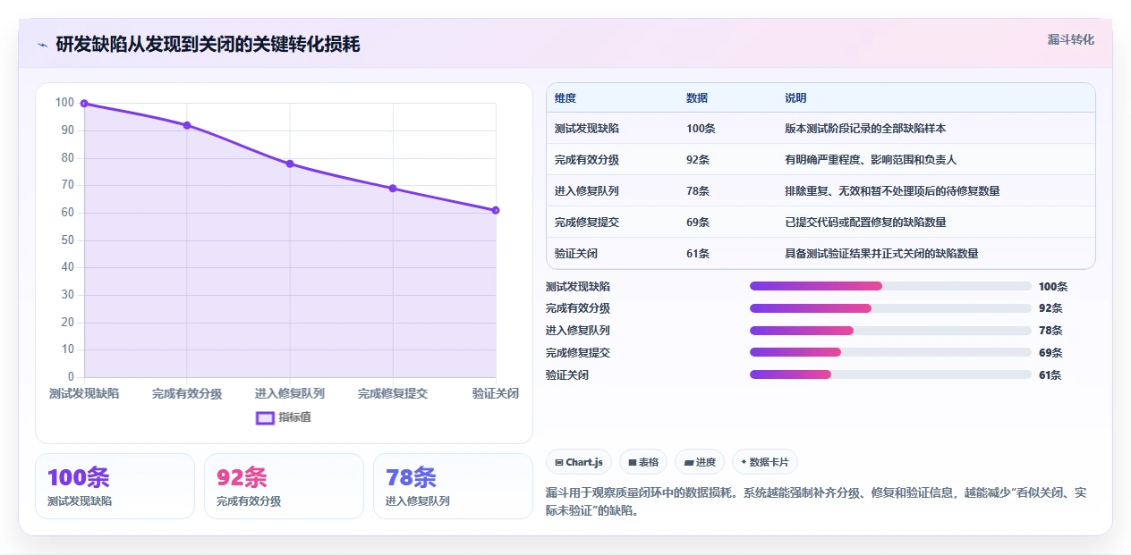Select the 进度 tag chip
The height and width of the screenshot is (555, 1131).
click(700, 462)
